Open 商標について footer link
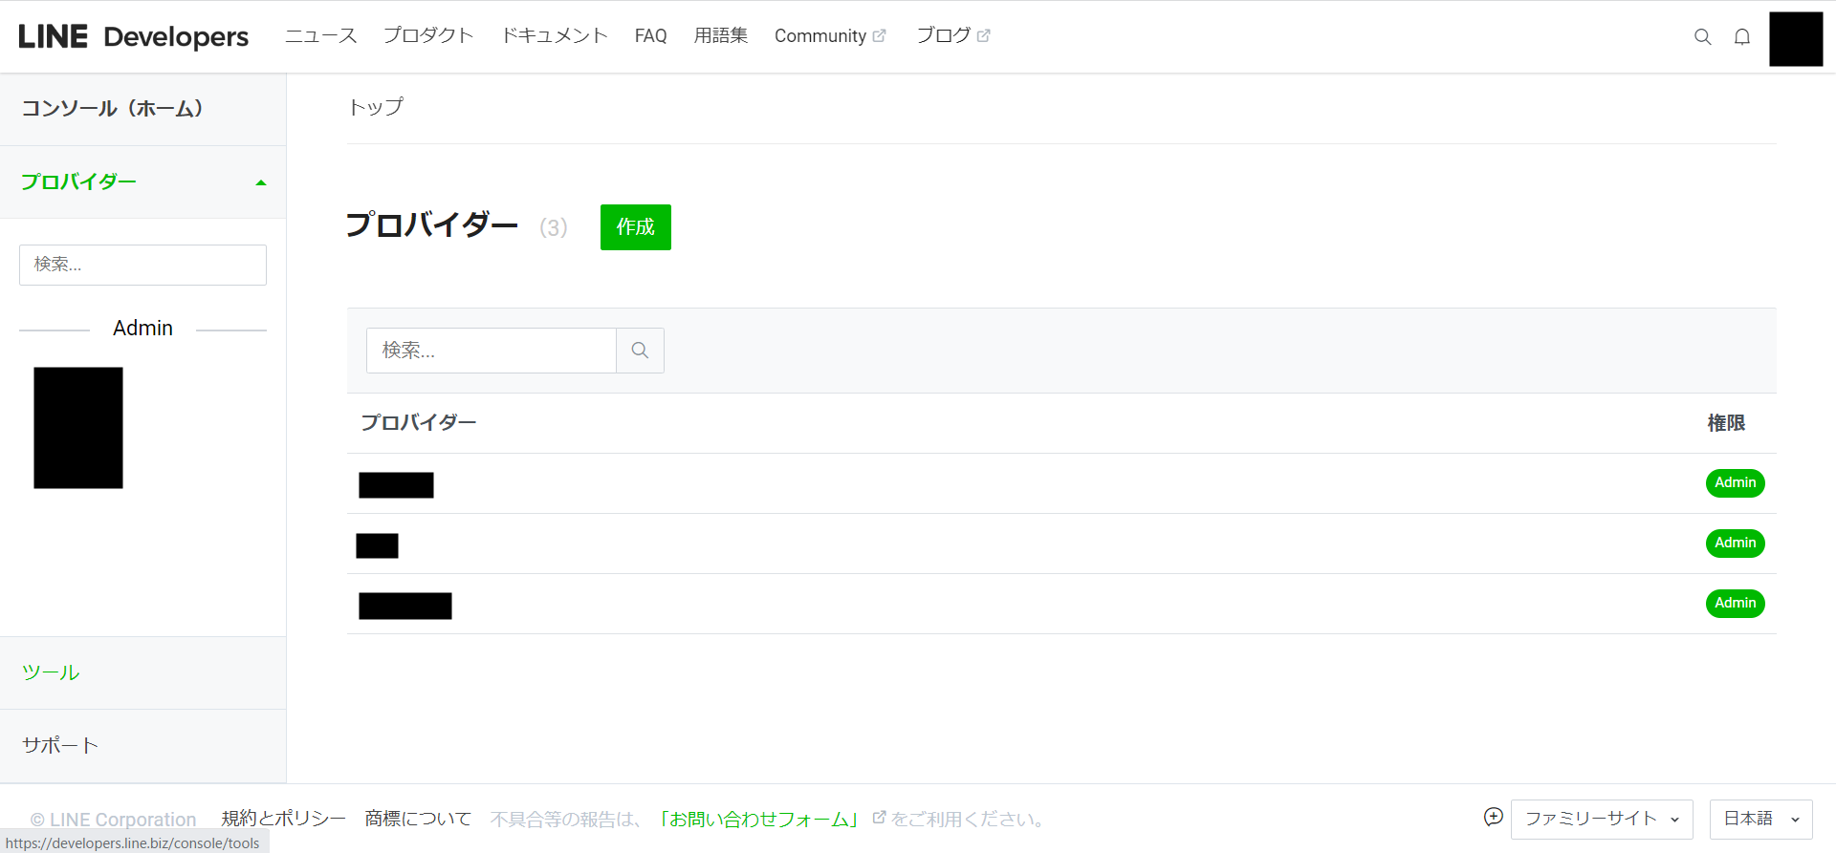This screenshot has height=853, width=1836. click(x=418, y=819)
